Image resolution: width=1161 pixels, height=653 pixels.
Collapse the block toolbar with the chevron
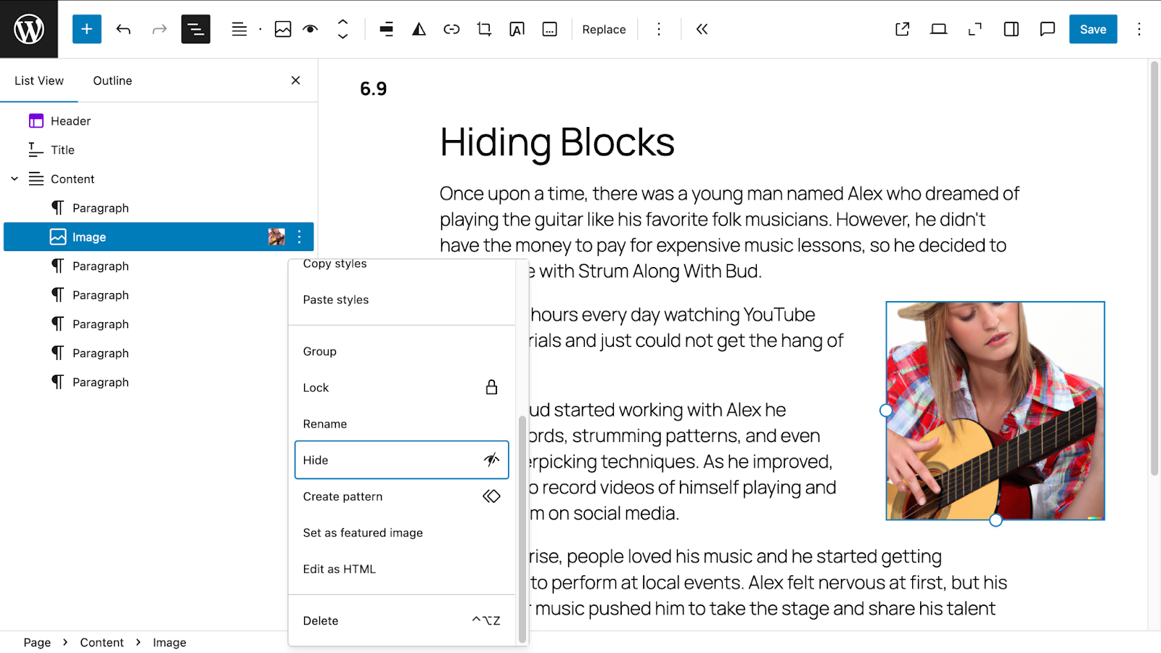[x=701, y=29]
